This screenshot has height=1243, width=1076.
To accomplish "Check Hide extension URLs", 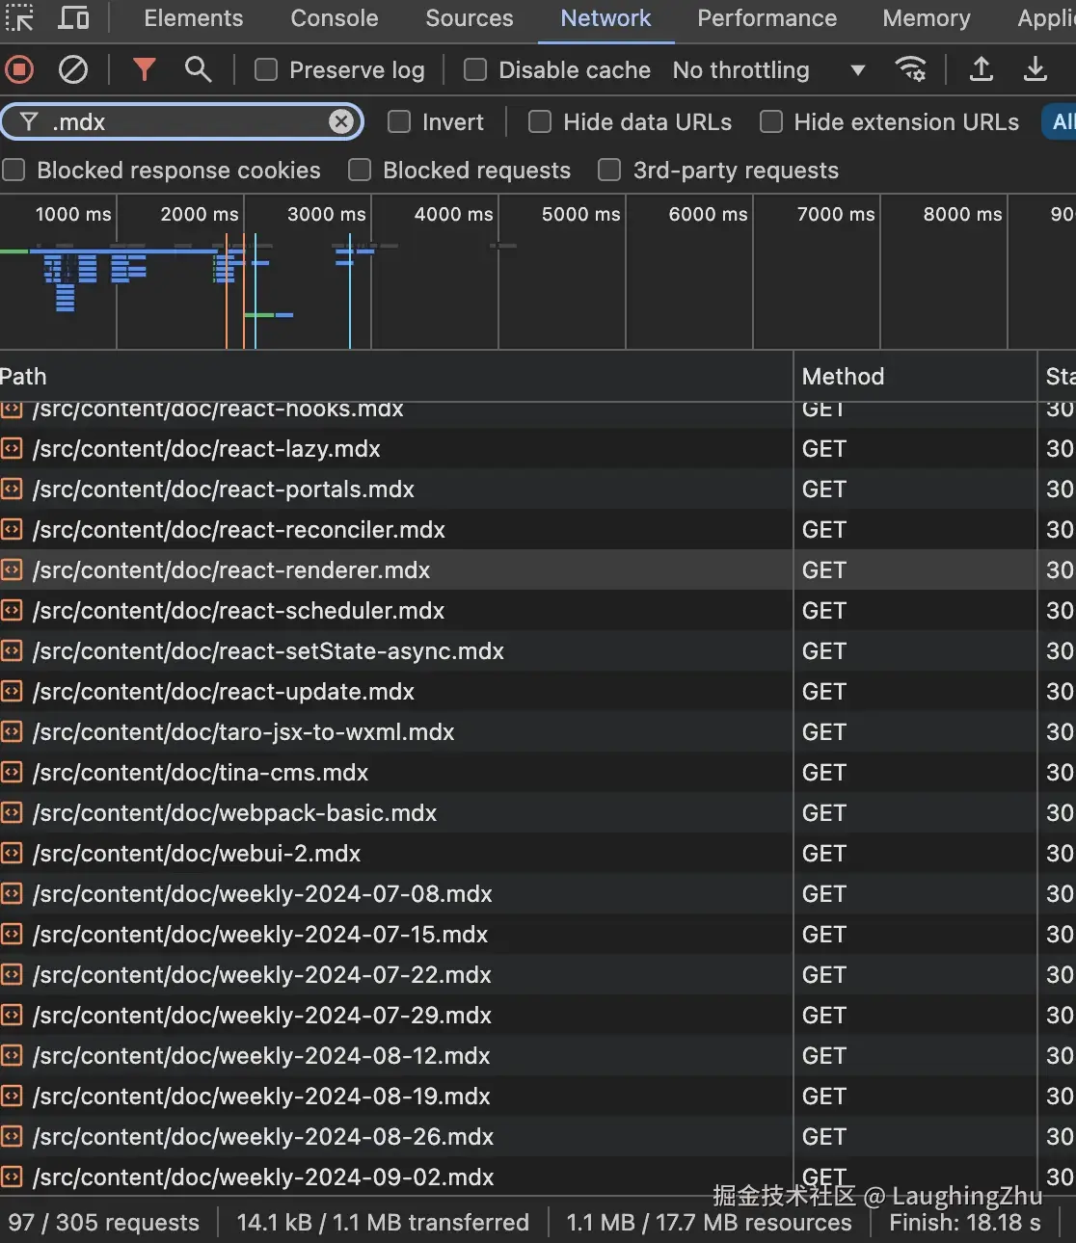I will (x=771, y=121).
